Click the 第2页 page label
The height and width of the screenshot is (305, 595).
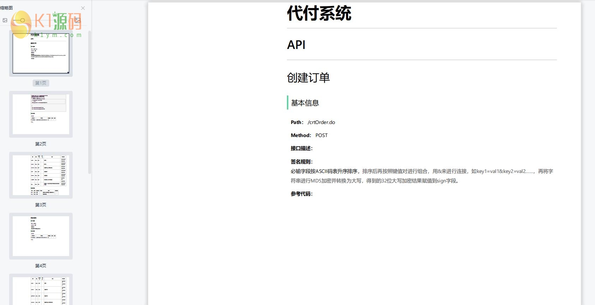point(41,144)
